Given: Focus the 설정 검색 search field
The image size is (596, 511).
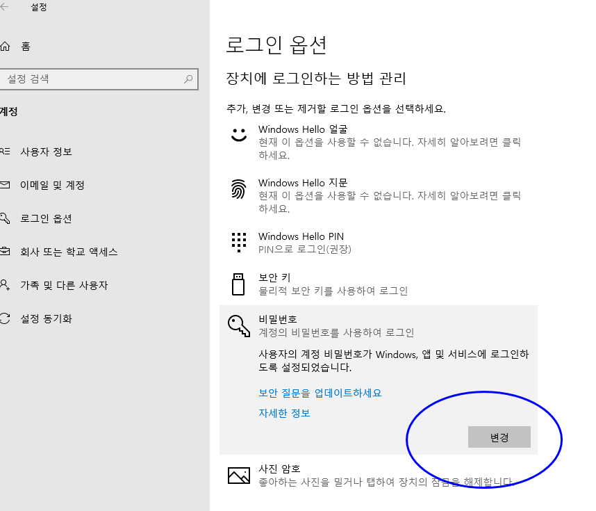Looking at the screenshot, I should [x=98, y=79].
